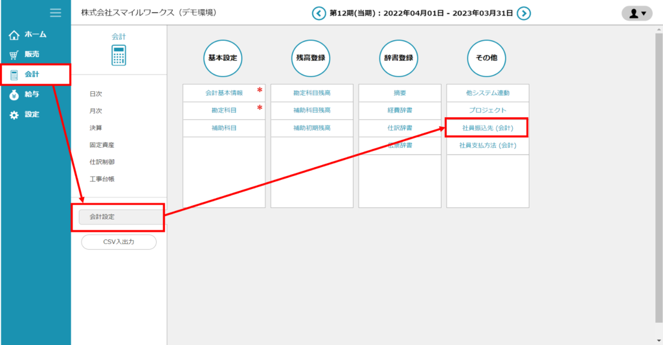
Task: Go to next fiscal period arrow
Action: pyautogui.click(x=523, y=14)
